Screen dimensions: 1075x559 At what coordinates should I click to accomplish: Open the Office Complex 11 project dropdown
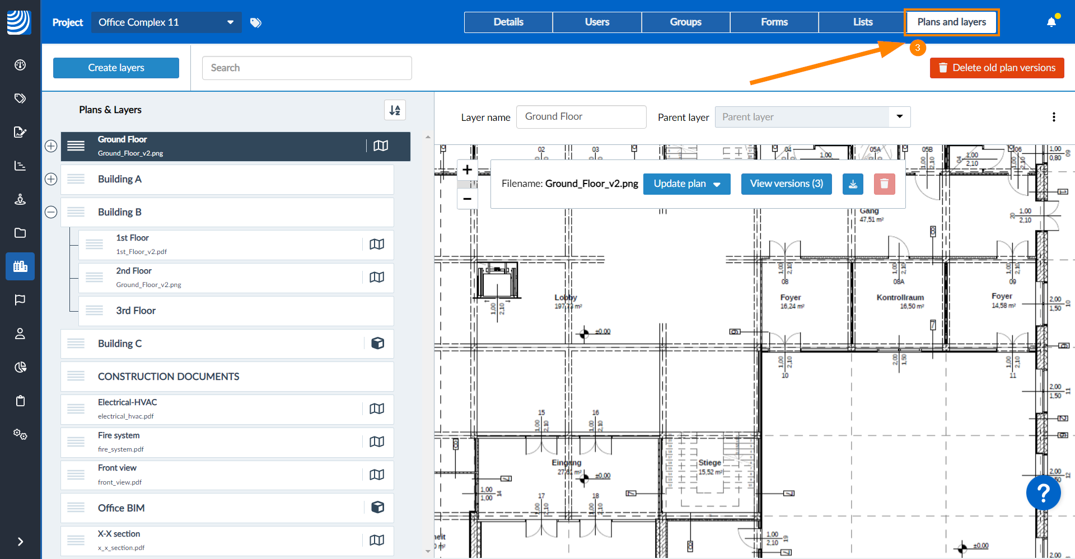[166, 22]
